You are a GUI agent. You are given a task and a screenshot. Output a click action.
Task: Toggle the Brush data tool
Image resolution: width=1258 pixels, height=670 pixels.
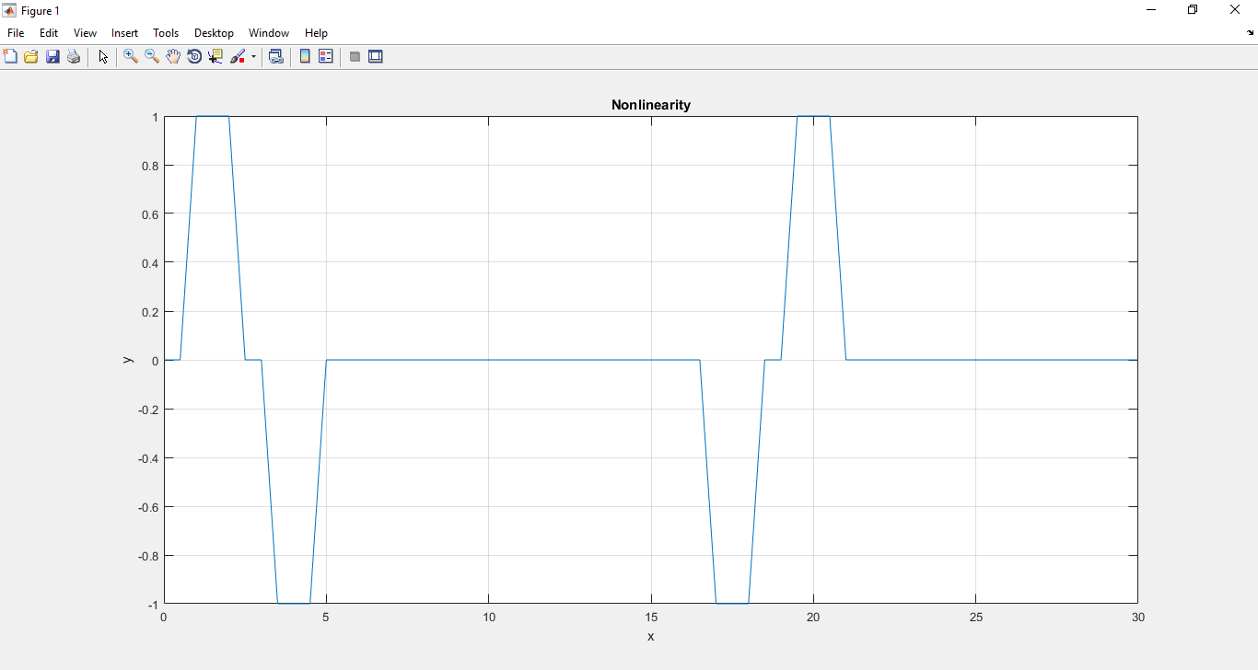tap(238, 56)
